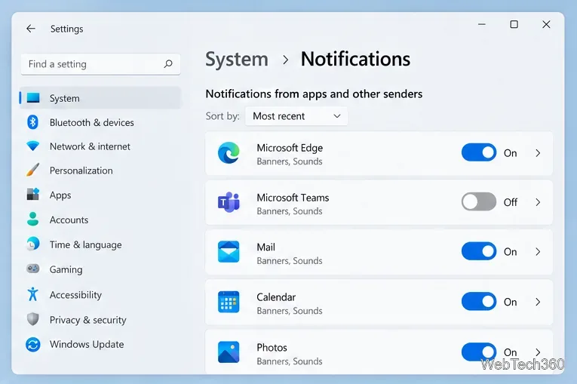Open Privacy & security
This screenshot has width=577, height=384.
pos(100,320)
